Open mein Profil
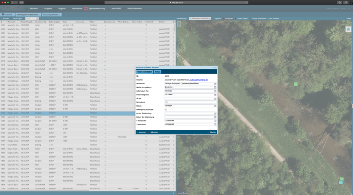The height and width of the screenshot is (195, 353). pyautogui.click(x=116, y=9)
